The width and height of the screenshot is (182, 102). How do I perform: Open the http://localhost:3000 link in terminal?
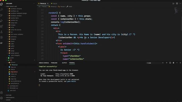64,74
